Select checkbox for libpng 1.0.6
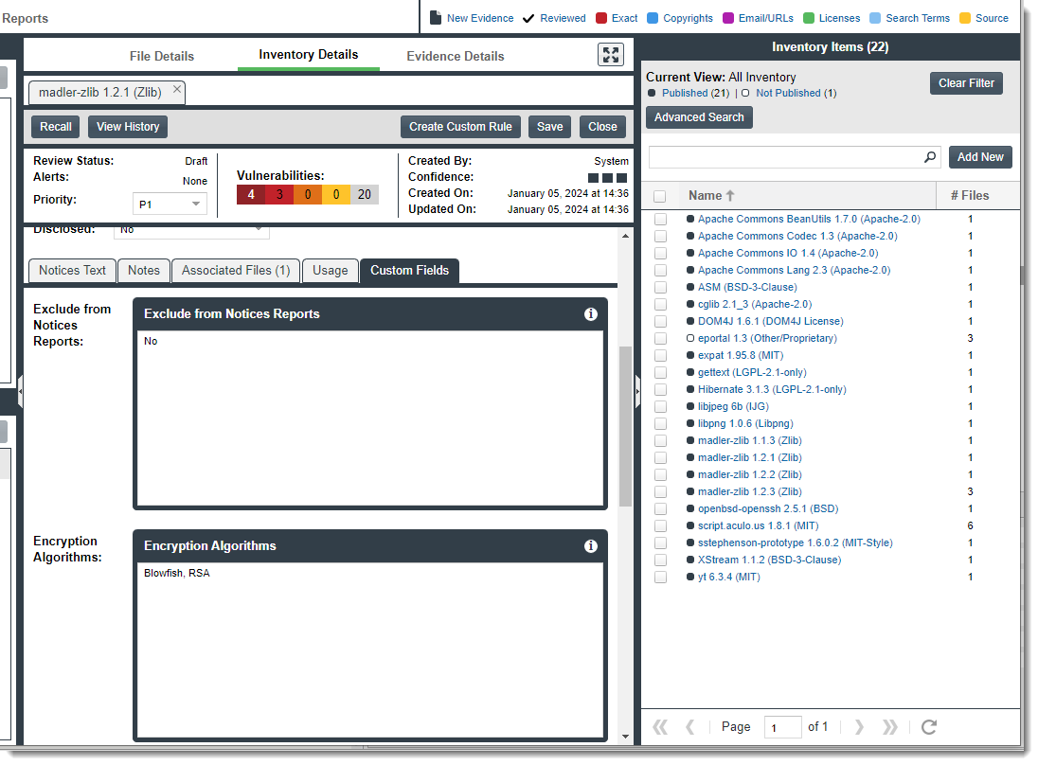The height and width of the screenshot is (765, 1038). tap(660, 424)
